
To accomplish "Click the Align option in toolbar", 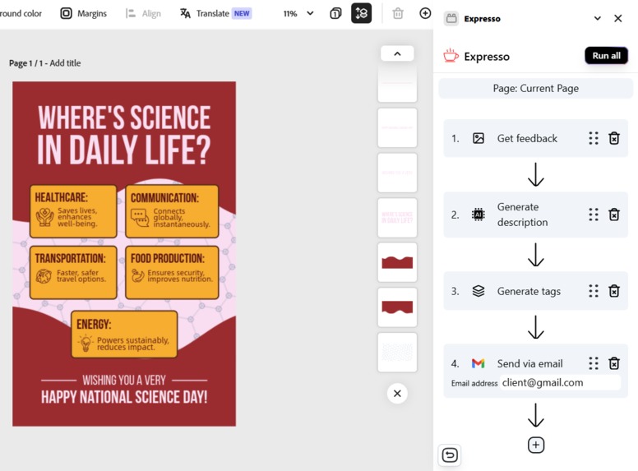I will [x=143, y=13].
